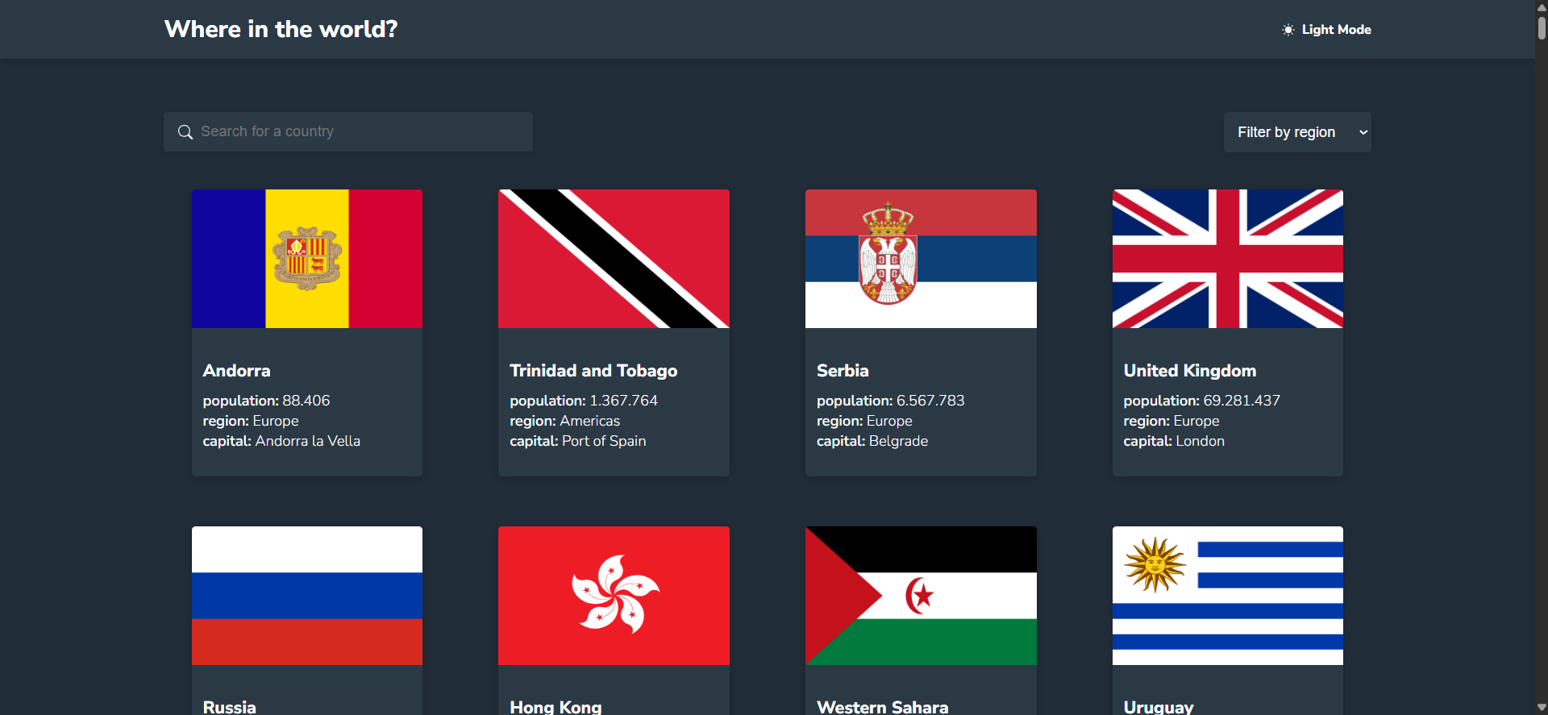
Task: Open the Western Sahara flag
Action: click(x=921, y=596)
